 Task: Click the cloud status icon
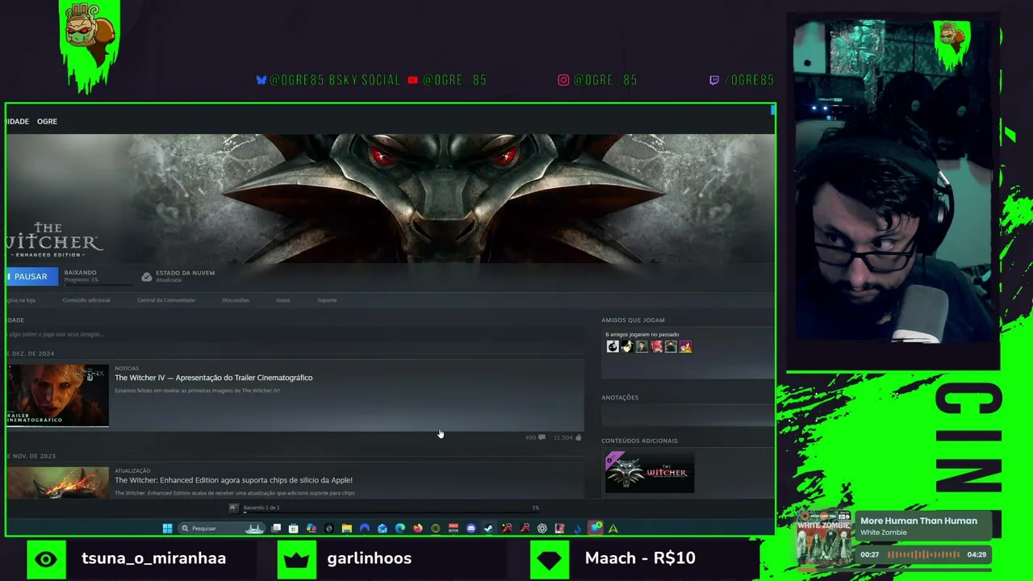(x=146, y=277)
